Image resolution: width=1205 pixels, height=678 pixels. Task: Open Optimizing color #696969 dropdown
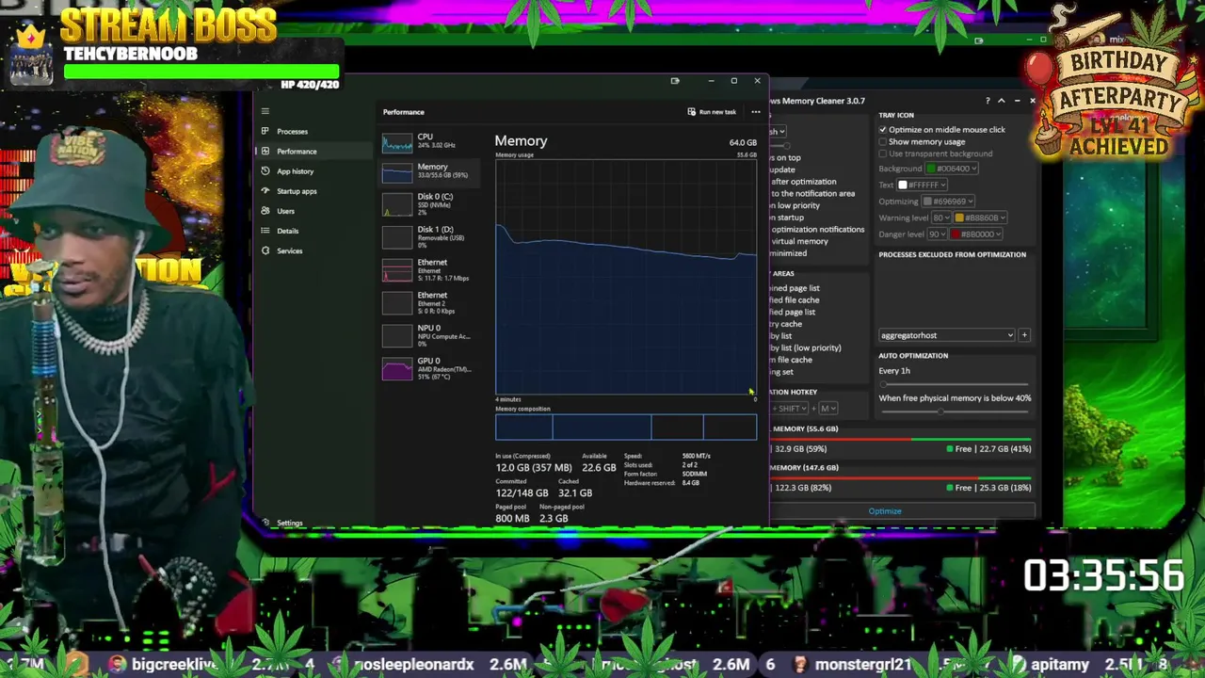[x=948, y=202]
